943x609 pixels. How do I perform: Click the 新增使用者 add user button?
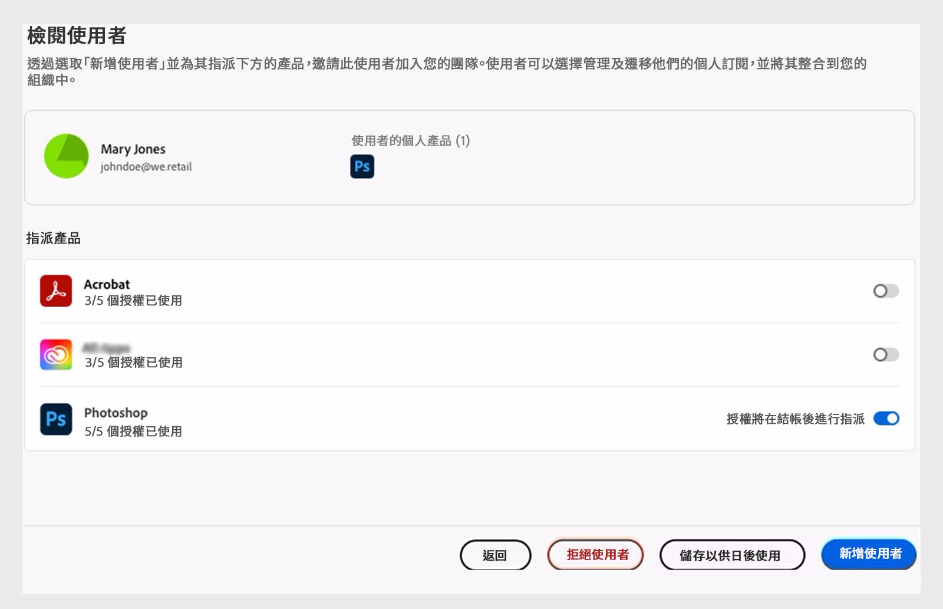click(x=869, y=554)
